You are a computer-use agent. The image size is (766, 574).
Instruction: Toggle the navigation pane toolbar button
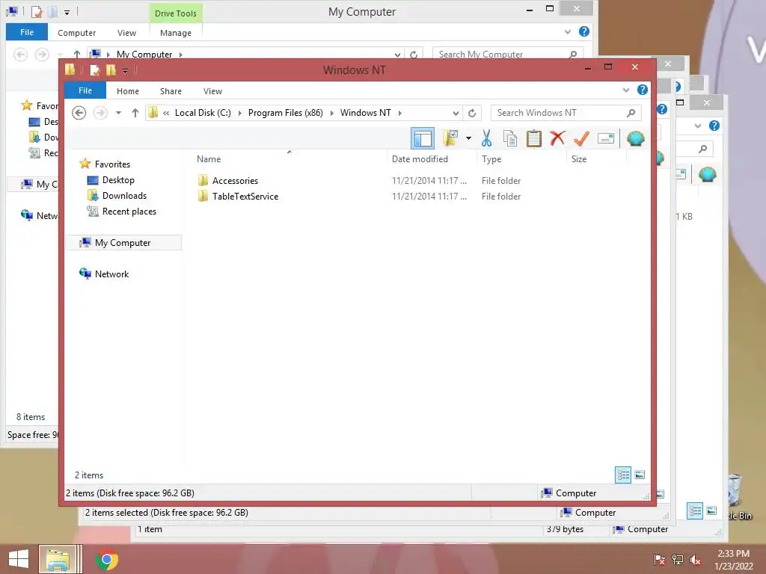click(x=423, y=138)
